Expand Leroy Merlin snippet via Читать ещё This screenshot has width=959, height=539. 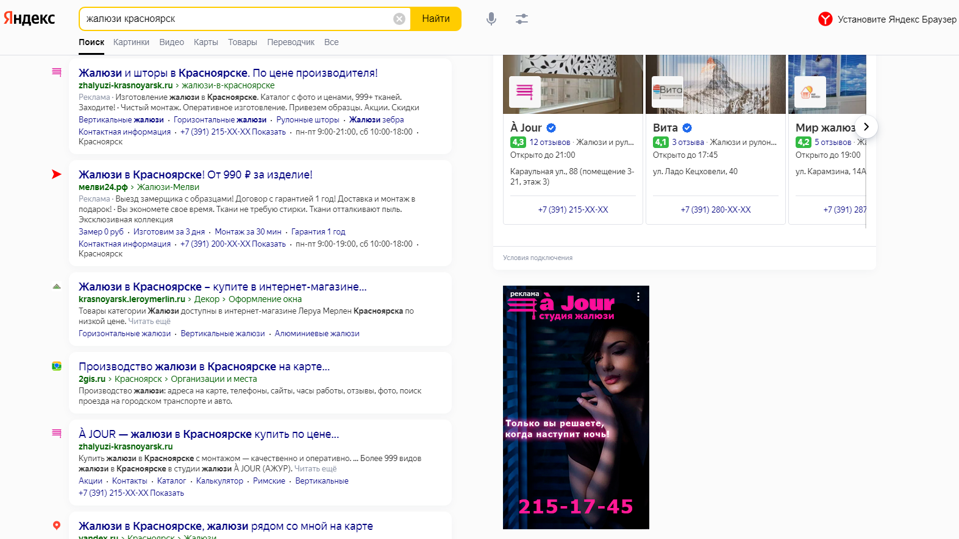[x=149, y=321]
